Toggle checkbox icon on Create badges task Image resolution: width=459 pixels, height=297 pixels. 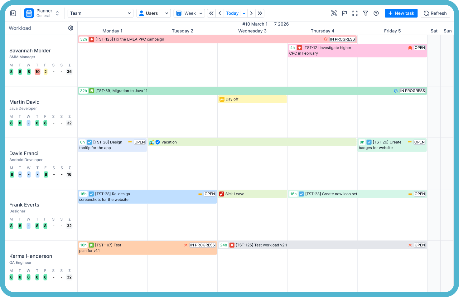click(369, 142)
